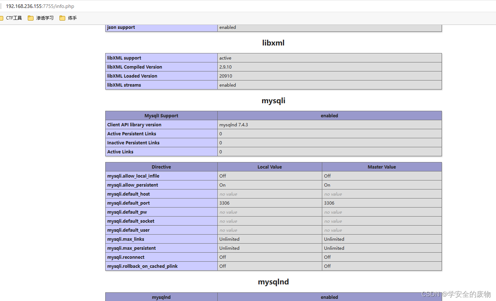
Task: Click the value 'active' for libXML support
Action: [225, 58]
